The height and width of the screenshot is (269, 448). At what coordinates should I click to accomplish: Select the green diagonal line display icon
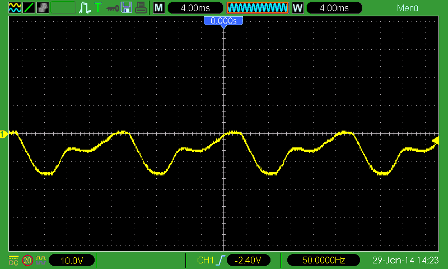click(x=29, y=8)
